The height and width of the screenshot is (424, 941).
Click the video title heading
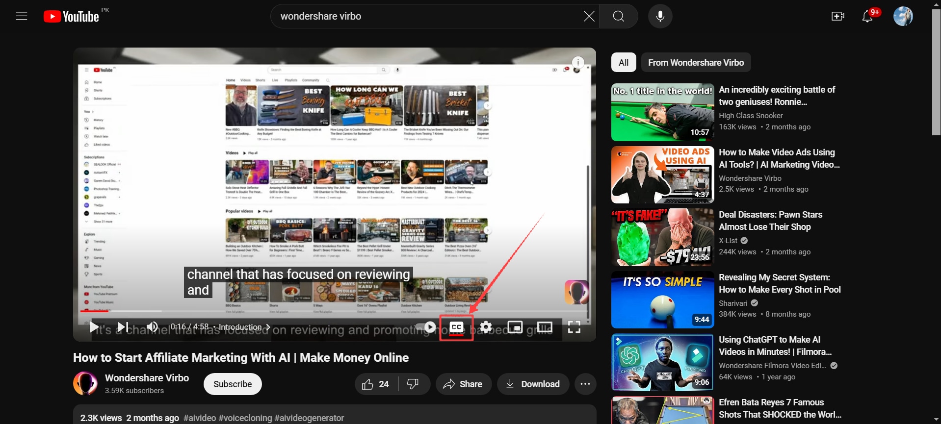tap(241, 358)
